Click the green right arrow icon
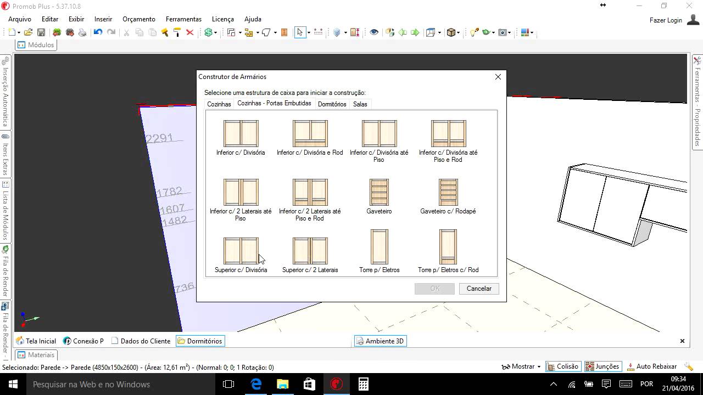703x395 pixels. tap(415, 32)
